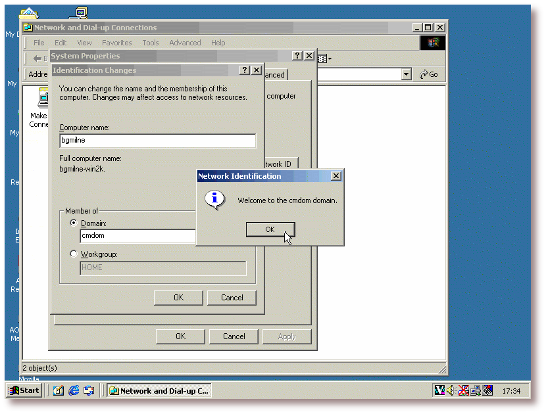
Task: Expand the Views toolbar dropdown arrow
Action: click(x=330, y=58)
